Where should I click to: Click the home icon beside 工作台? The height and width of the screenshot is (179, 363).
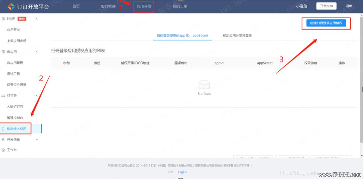click(3, 150)
